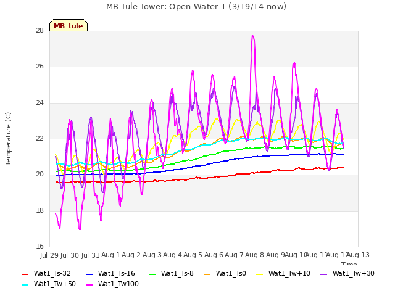
Task: Click the Temperature (C) axis label
Action: tap(8, 139)
